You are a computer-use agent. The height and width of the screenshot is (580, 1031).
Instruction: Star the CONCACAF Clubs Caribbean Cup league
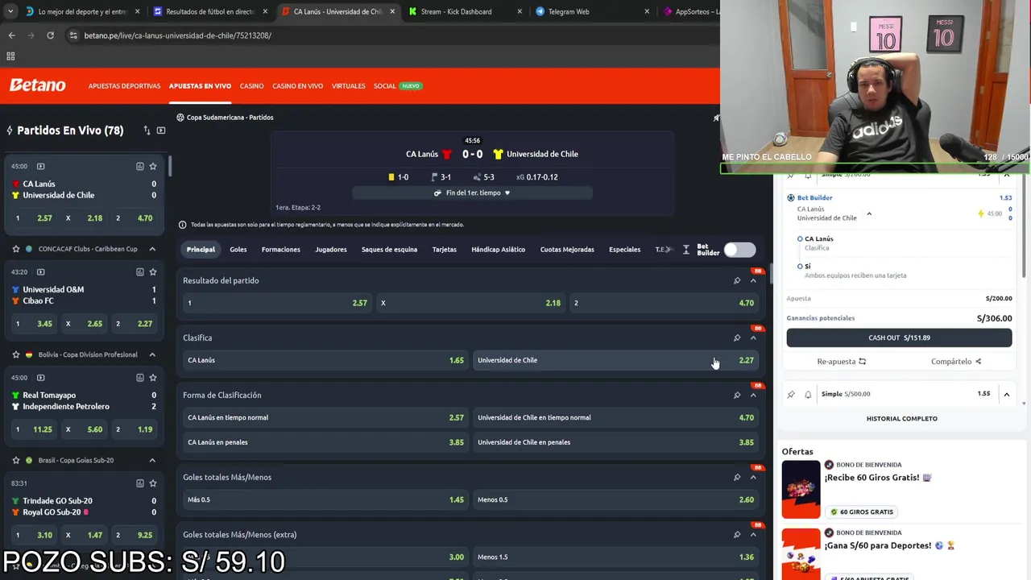(15, 249)
